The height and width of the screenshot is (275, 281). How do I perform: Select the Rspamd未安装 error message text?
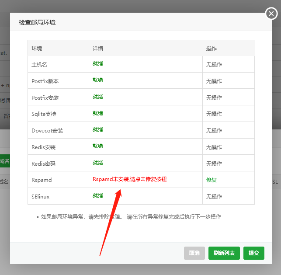pos(129,179)
